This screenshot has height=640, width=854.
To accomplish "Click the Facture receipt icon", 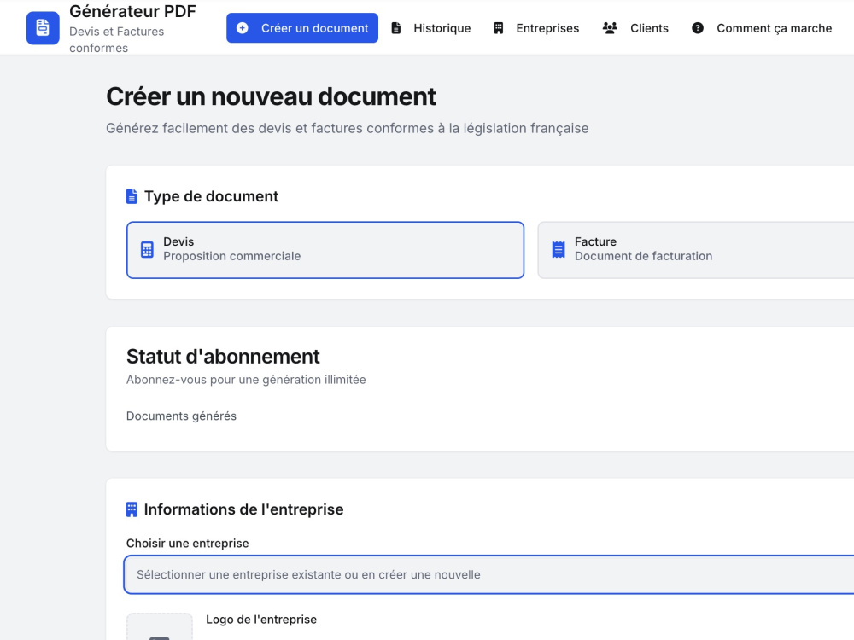I will 559,250.
